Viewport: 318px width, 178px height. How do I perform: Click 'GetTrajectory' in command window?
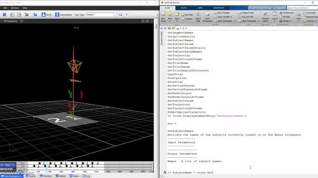pyautogui.click(x=179, y=55)
